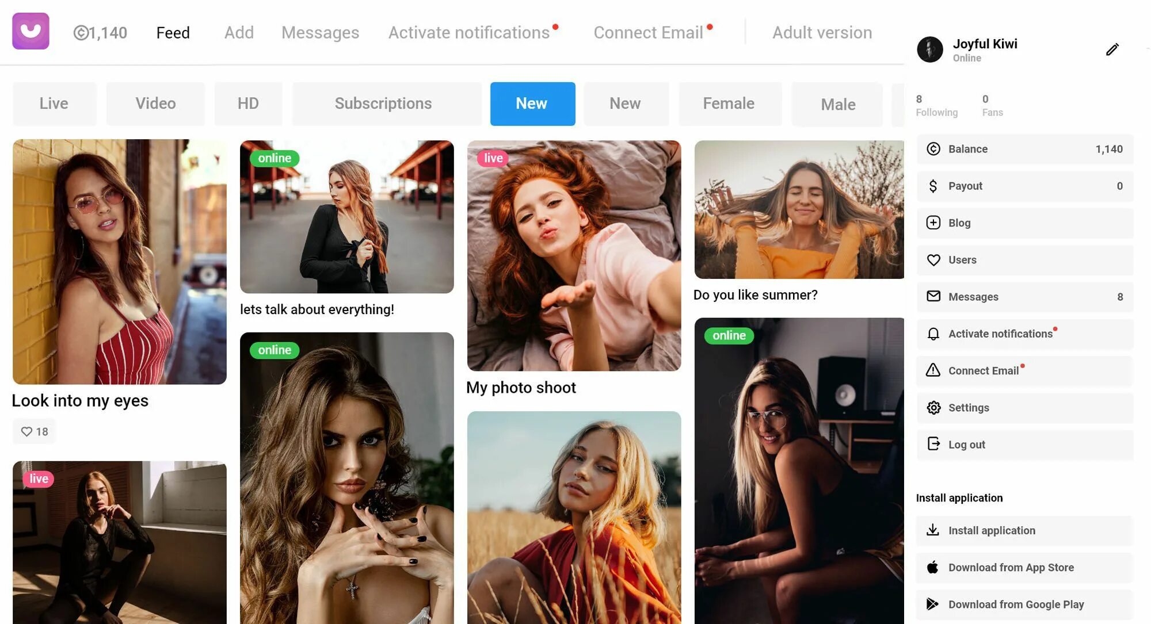Select the New highlighted tab filter
The width and height of the screenshot is (1151, 624).
531,103
